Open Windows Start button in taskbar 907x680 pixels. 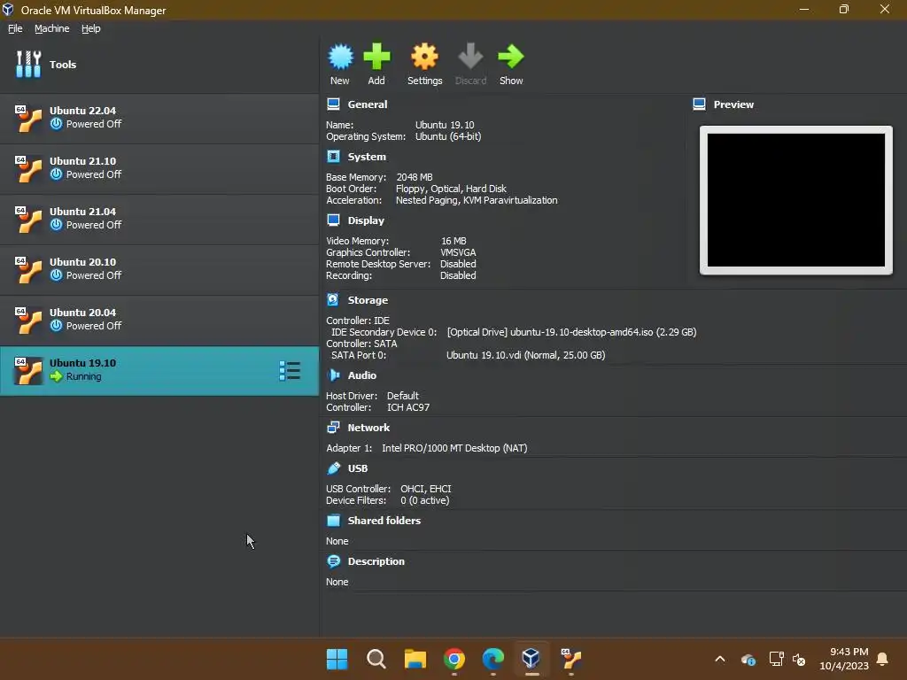click(337, 659)
